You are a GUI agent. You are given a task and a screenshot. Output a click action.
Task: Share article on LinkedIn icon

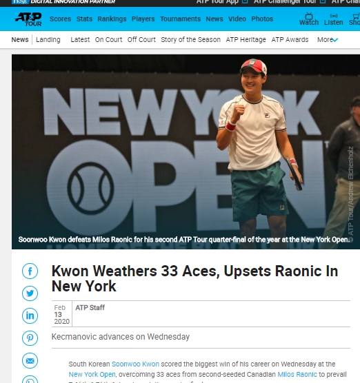(30, 315)
